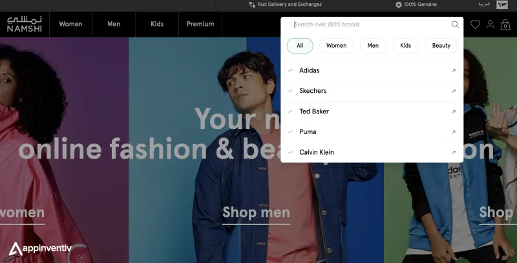Click the trending icon next to Skechers
The height and width of the screenshot is (263, 517).
(290, 91)
